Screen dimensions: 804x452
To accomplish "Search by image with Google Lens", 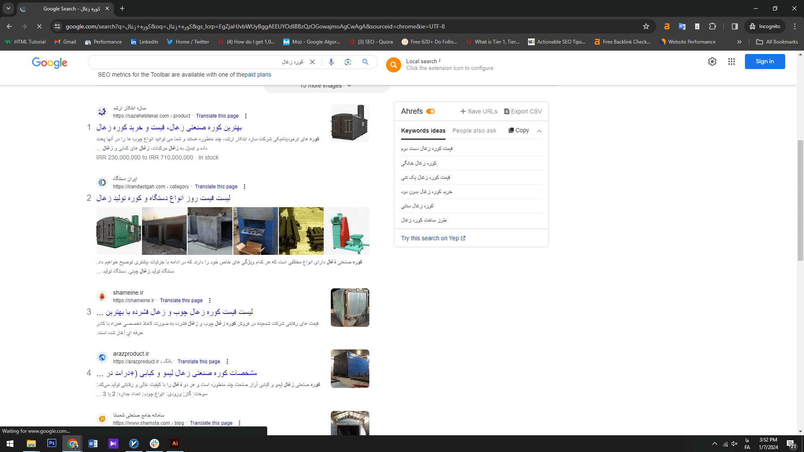I will [348, 62].
